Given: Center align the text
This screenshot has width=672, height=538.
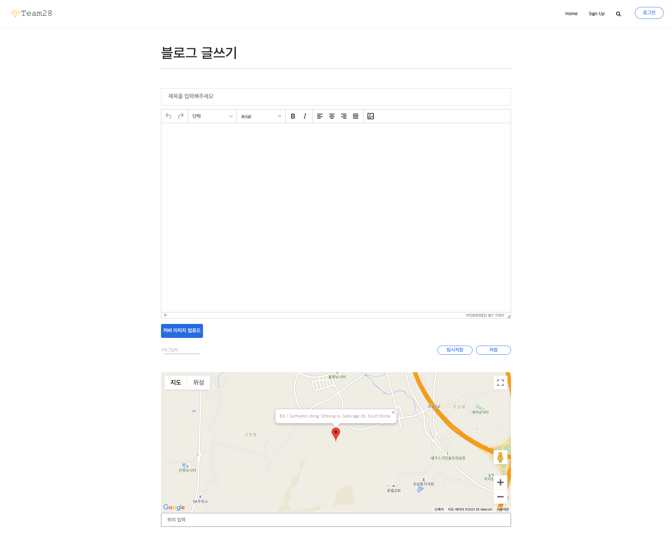Looking at the screenshot, I should (331, 116).
